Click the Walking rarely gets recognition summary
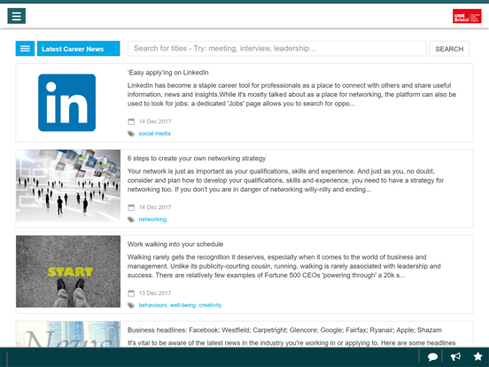The width and height of the screenshot is (489, 367). (284, 266)
